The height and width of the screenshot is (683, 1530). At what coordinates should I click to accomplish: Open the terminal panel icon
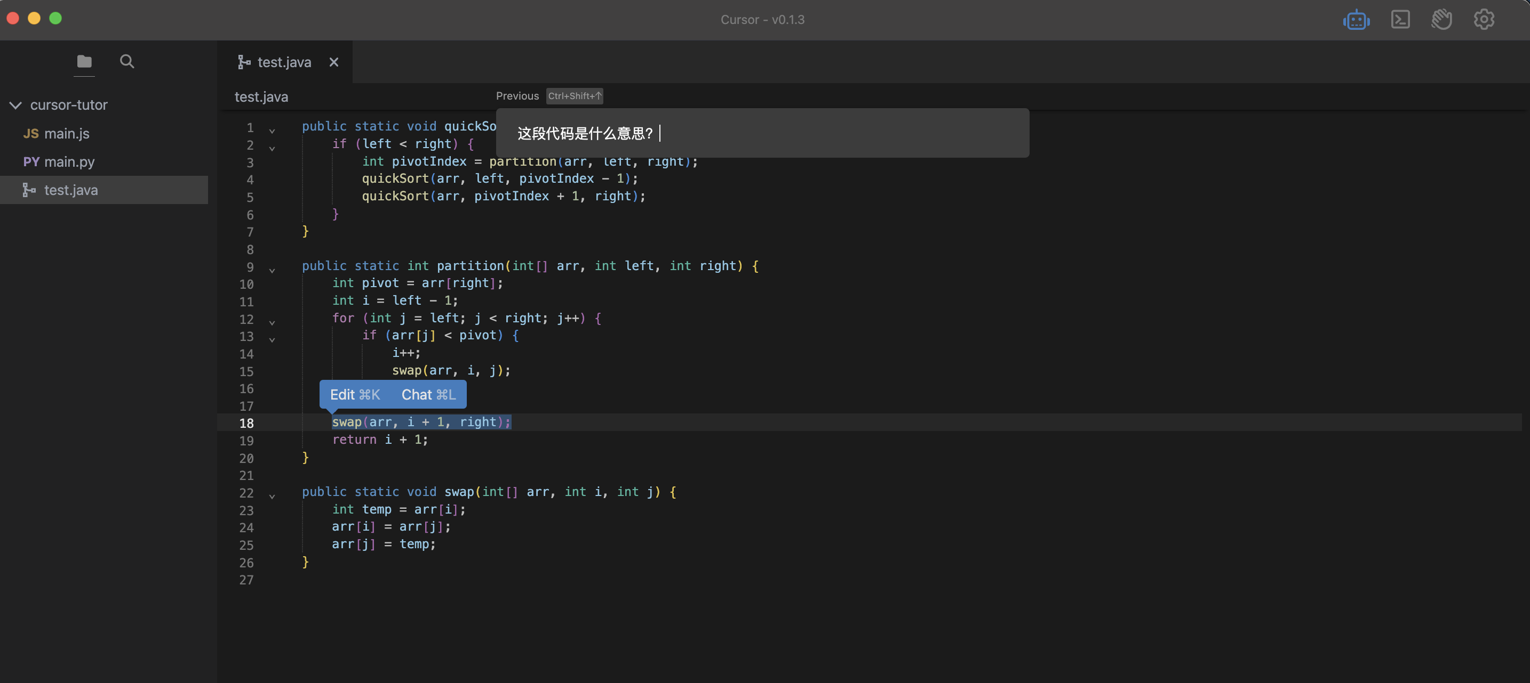point(1400,20)
